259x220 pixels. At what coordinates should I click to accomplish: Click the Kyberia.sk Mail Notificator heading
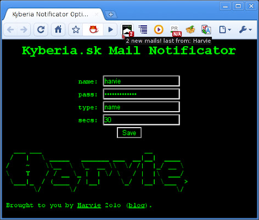[129, 51]
